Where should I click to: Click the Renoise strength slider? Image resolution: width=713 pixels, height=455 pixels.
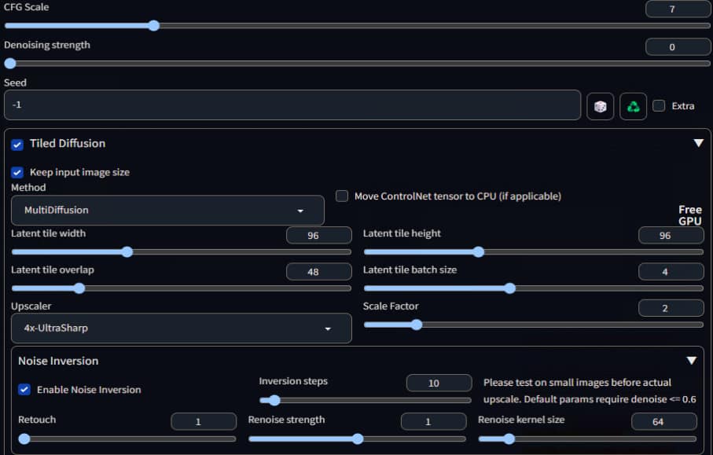[357, 438]
